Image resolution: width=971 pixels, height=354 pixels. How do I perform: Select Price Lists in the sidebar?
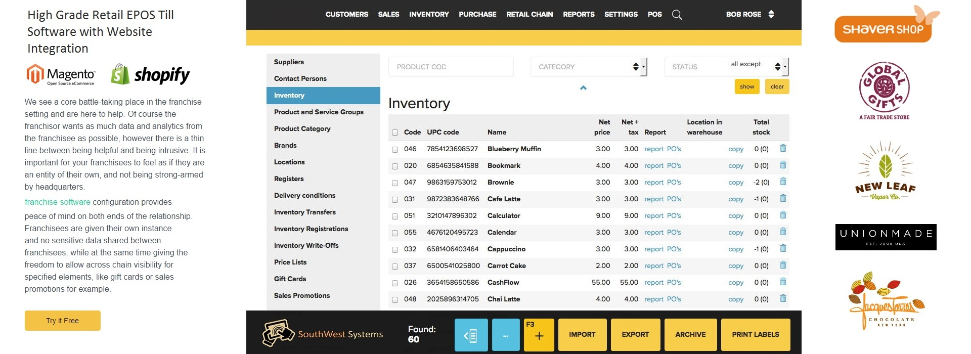click(290, 262)
